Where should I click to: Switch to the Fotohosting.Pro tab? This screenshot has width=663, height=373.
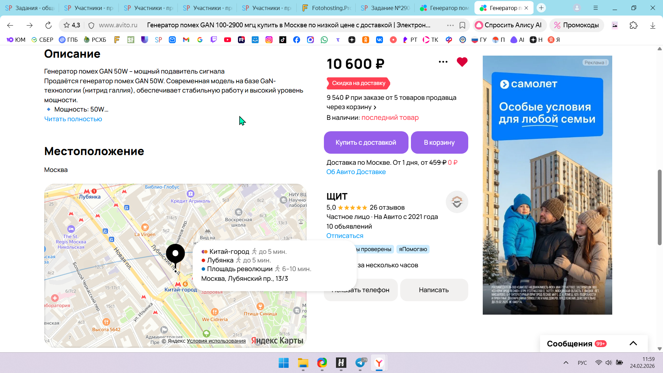[x=326, y=8]
